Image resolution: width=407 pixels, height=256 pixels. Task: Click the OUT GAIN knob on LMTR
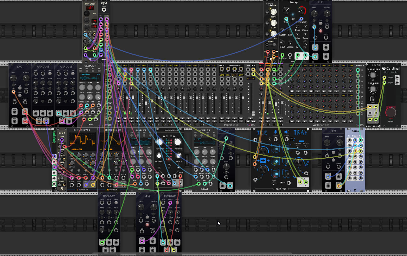pos(373,89)
